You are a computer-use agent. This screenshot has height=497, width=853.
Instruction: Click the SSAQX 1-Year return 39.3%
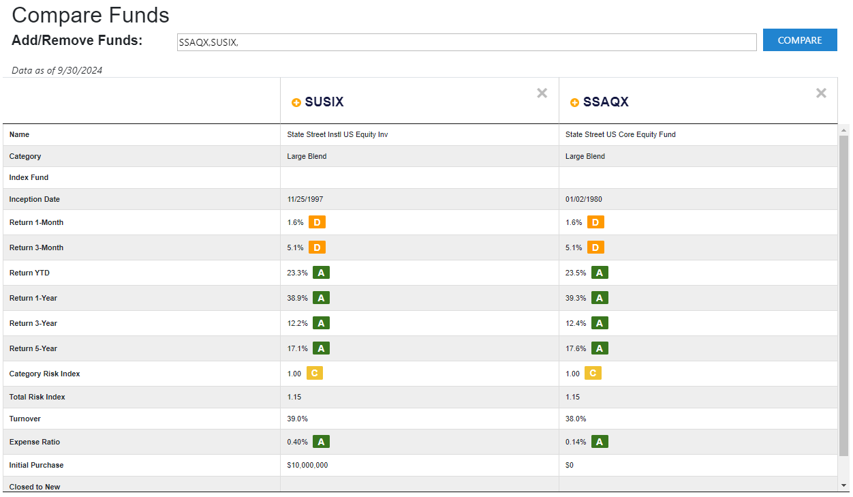pyautogui.click(x=576, y=299)
